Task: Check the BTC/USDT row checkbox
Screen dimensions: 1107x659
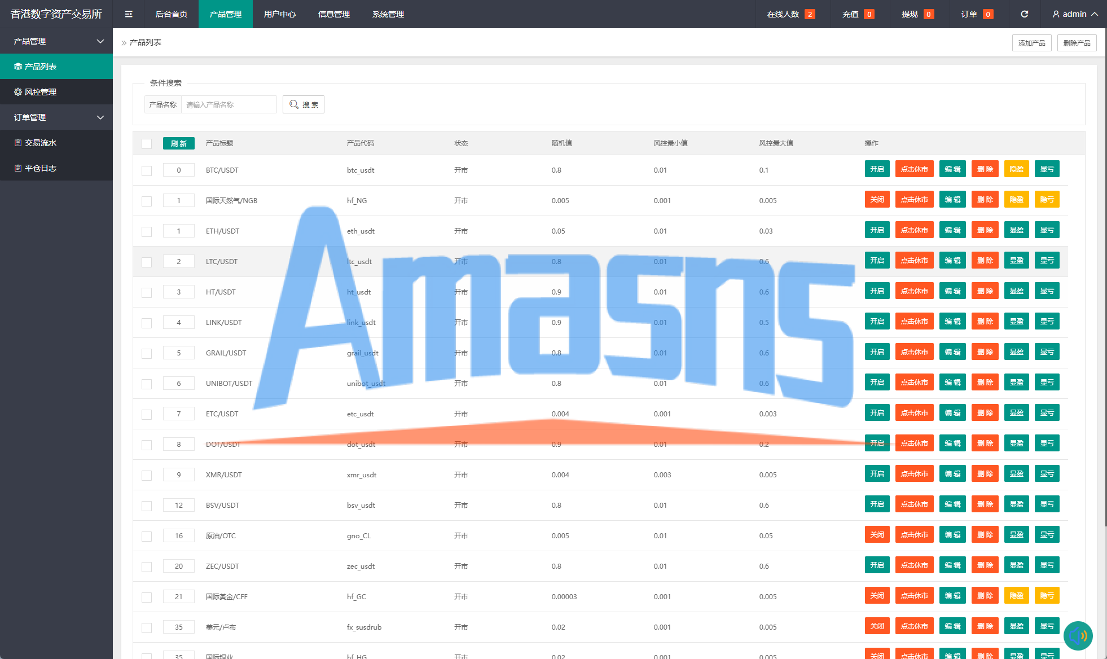Action: 147,170
